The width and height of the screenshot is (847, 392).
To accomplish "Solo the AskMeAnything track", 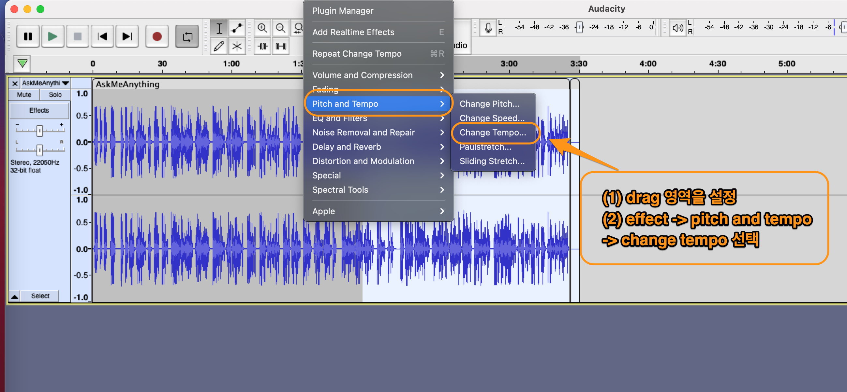I will [55, 94].
